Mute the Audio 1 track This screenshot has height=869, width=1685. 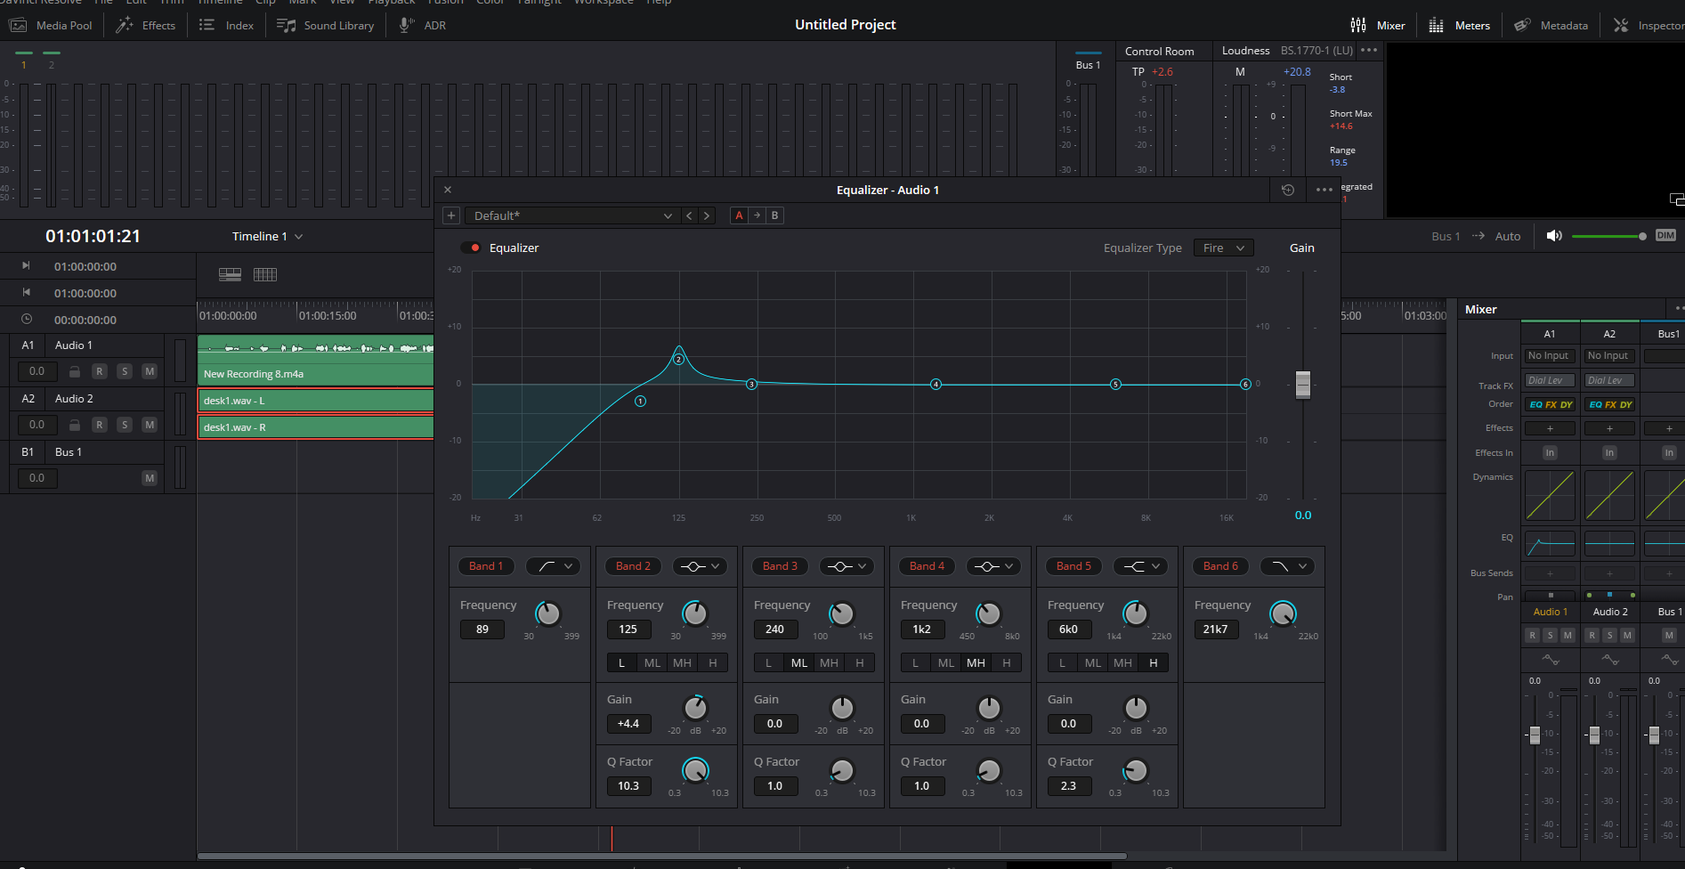150,371
